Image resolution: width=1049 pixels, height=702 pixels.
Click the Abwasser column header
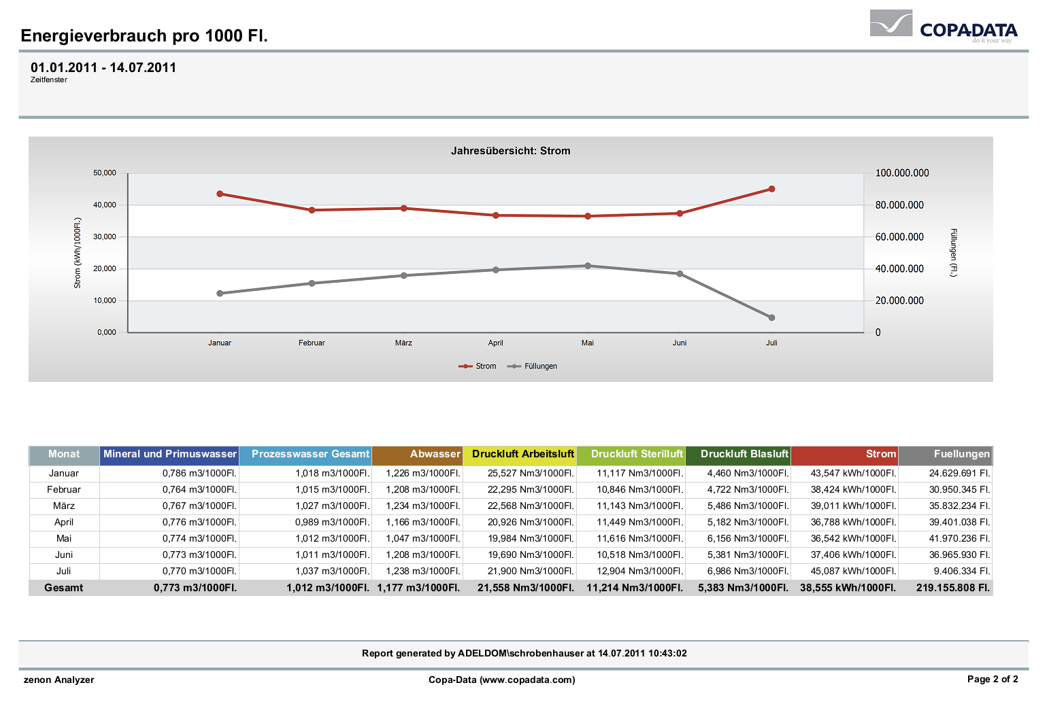pos(417,455)
